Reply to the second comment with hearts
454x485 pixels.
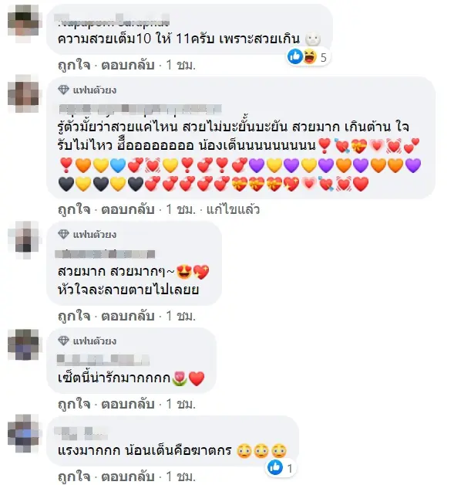[128, 209]
